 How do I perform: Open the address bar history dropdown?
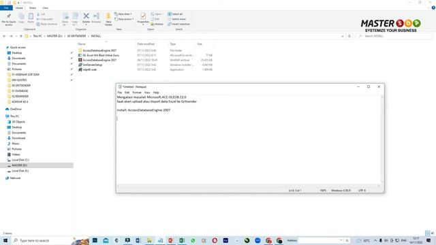click(x=343, y=36)
